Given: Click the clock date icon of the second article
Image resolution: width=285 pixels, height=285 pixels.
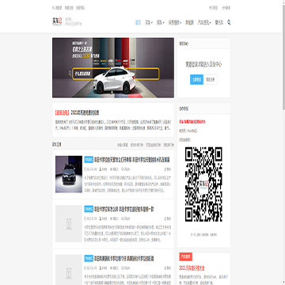Looking at the screenshot, I should pos(85,218).
